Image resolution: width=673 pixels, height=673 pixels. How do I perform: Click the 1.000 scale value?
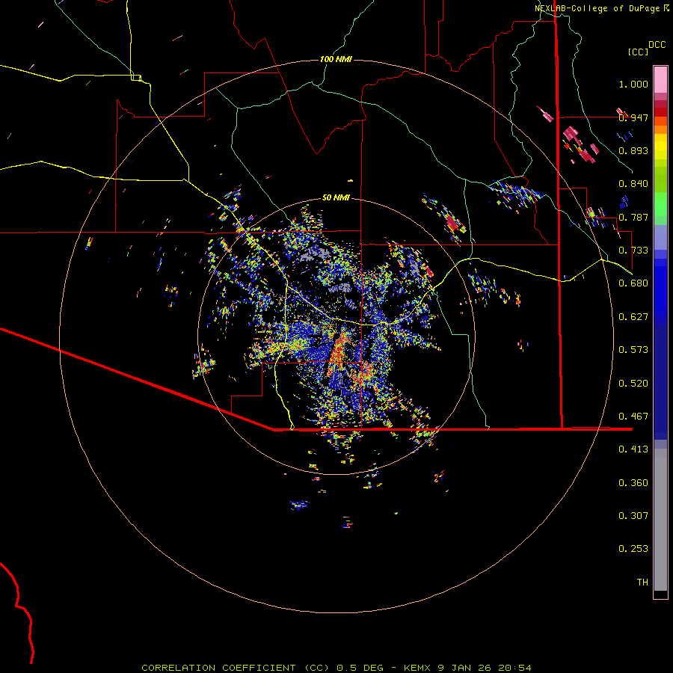tap(633, 84)
